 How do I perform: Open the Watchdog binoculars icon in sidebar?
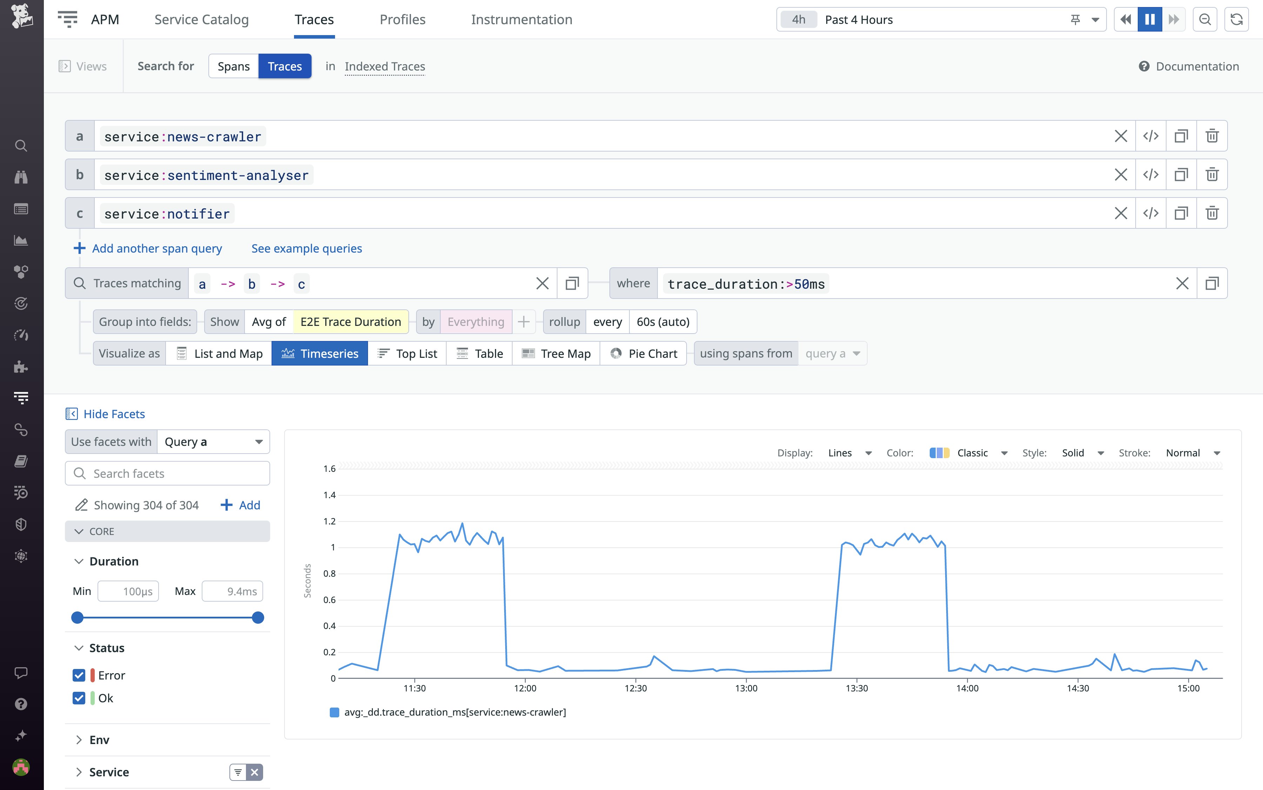coord(21,177)
